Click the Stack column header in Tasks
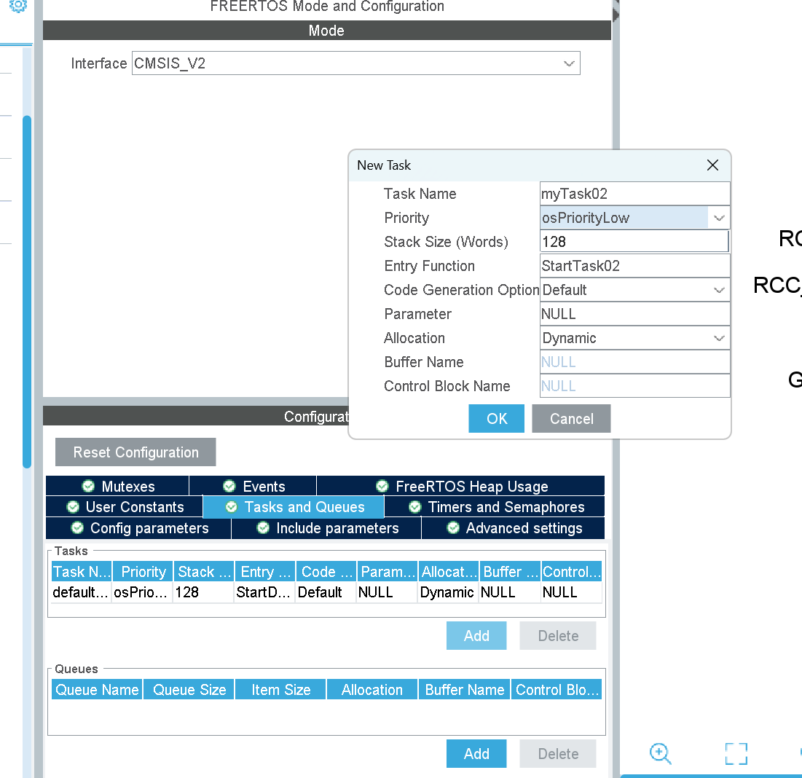This screenshot has width=802, height=778. click(x=204, y=572)
